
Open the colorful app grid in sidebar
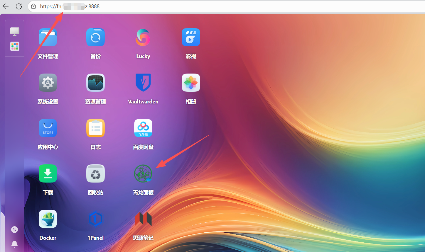[15, 46]
